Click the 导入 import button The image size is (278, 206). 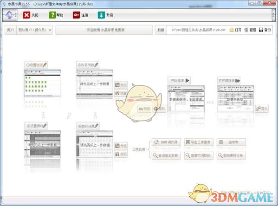pyautogui.click(x=262, y=109)
